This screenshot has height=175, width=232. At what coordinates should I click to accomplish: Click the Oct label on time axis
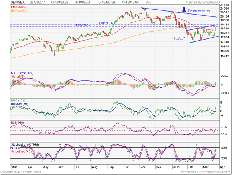coord(127,167)
